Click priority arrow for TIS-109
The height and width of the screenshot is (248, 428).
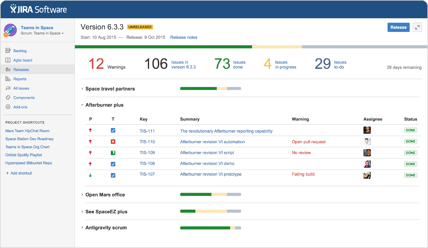pos(90,153)
